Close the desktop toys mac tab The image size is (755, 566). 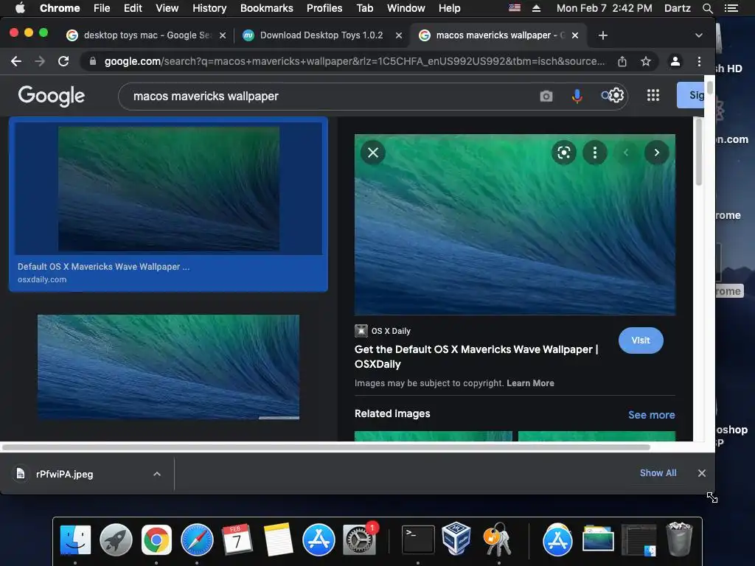pyautogui.click(x=223, y=35)
